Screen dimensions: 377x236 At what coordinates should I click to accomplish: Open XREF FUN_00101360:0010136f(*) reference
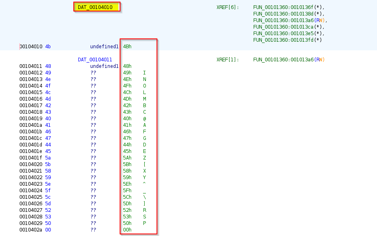click(289, 7)
